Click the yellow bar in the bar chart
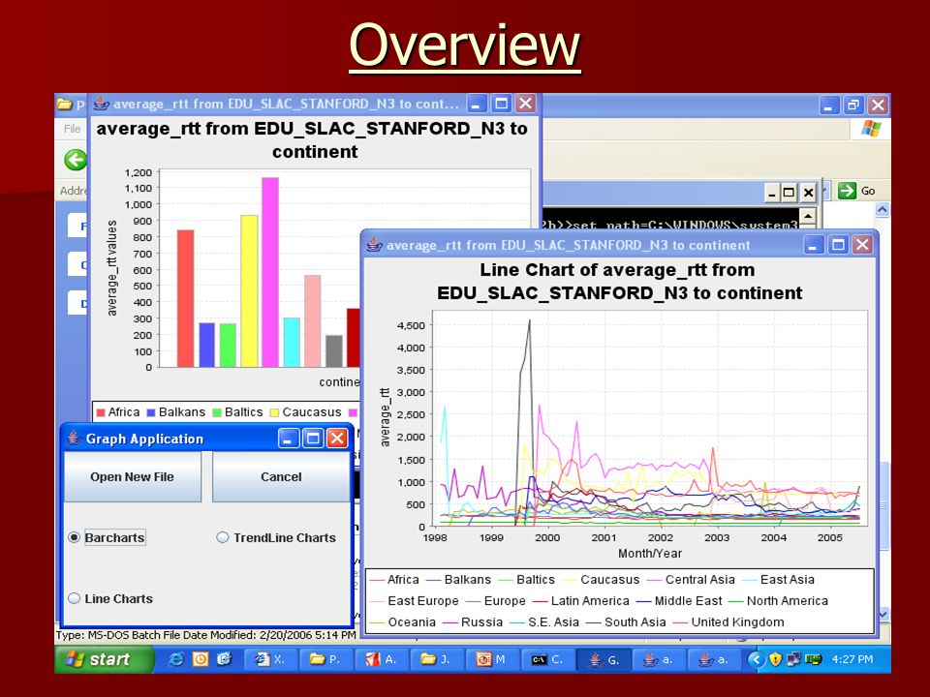The width and height of the screenshot is (930, 697). (x=249, y=291)
